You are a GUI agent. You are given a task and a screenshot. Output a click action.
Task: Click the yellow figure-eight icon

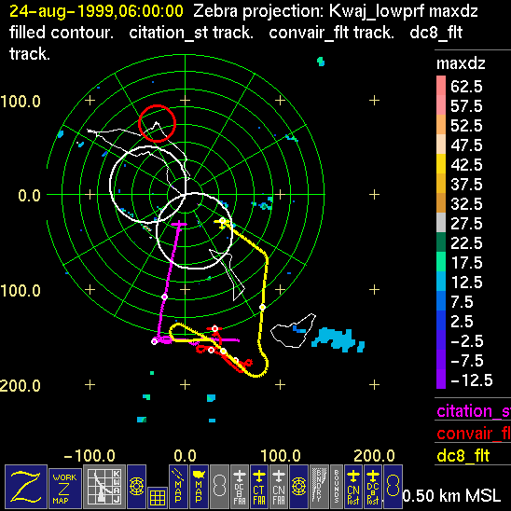coord(393,487)
